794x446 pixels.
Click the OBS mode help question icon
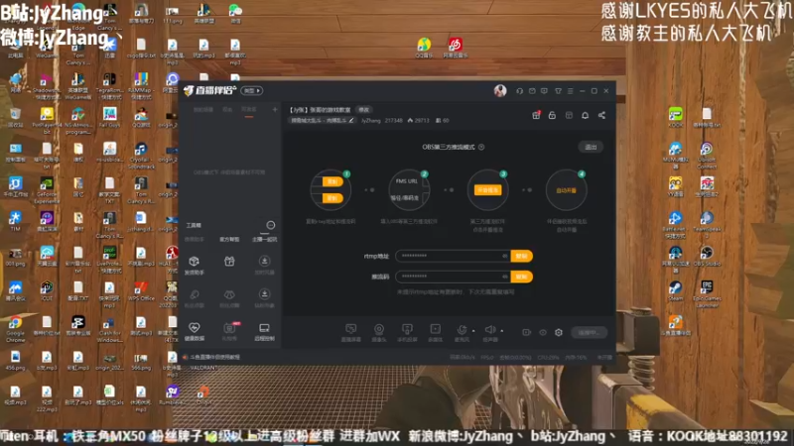[481, 147]
